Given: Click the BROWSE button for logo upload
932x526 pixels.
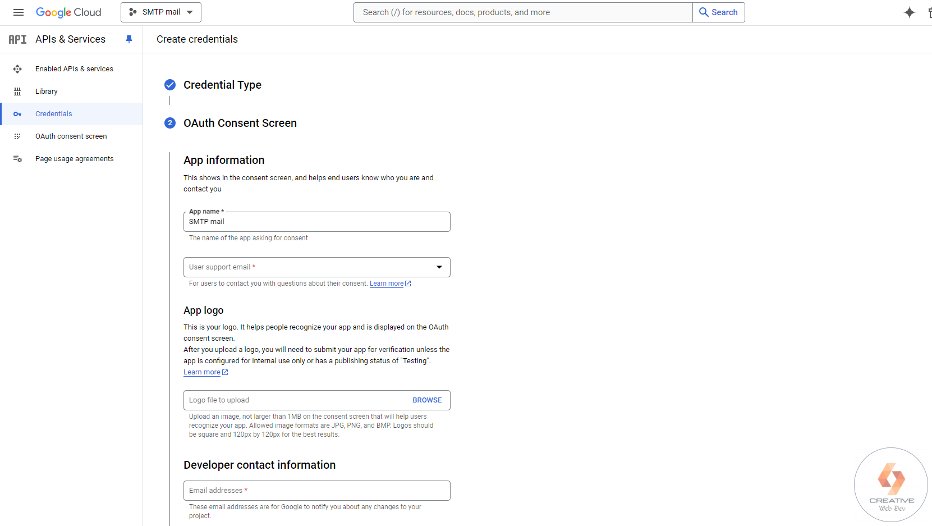Looking at the screenshot, I should (x=427, y=400).
